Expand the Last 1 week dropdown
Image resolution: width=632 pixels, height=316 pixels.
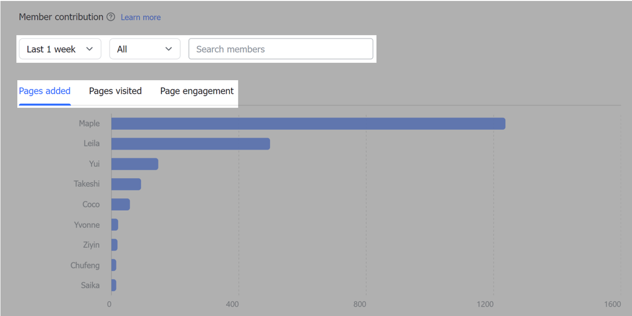pos(60,49)
